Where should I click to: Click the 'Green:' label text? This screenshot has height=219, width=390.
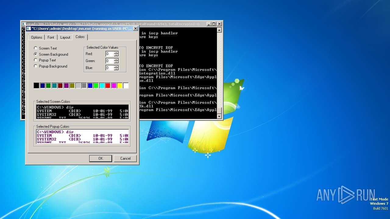tap(90, 61)
